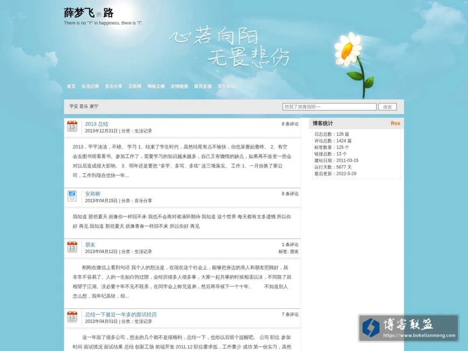Click the 博客统计 sidebar heading
This screenshot has width=468, height=351.
click(x=323, y=123)
